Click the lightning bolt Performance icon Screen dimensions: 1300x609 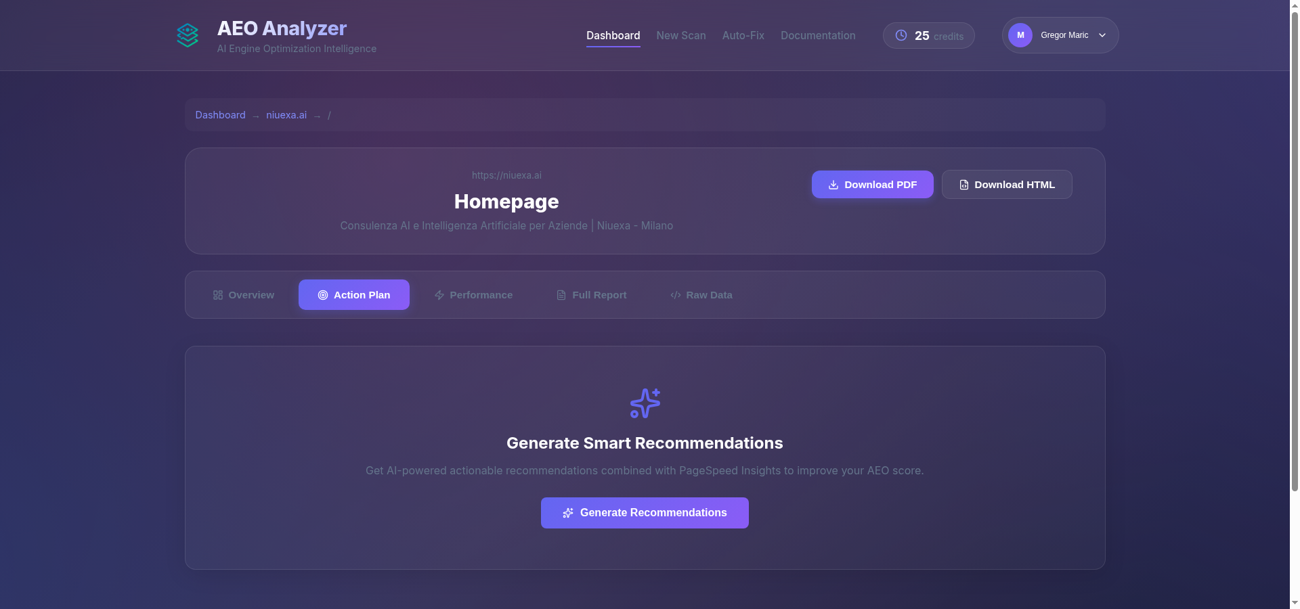[x=439, y=295]
